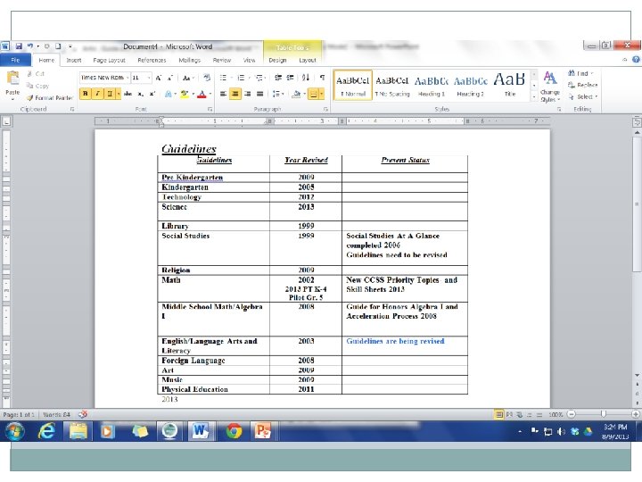Apply the Title style

point(509,86)
